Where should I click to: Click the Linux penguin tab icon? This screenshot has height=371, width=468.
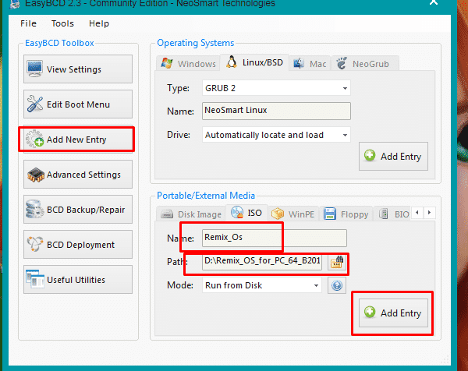tap(232, 62)
